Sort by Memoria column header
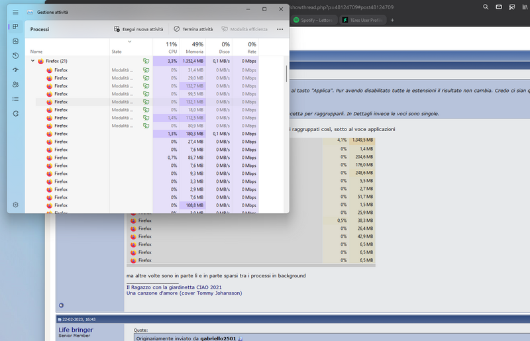This screenshot has height=341, width=530. (192, 48)
